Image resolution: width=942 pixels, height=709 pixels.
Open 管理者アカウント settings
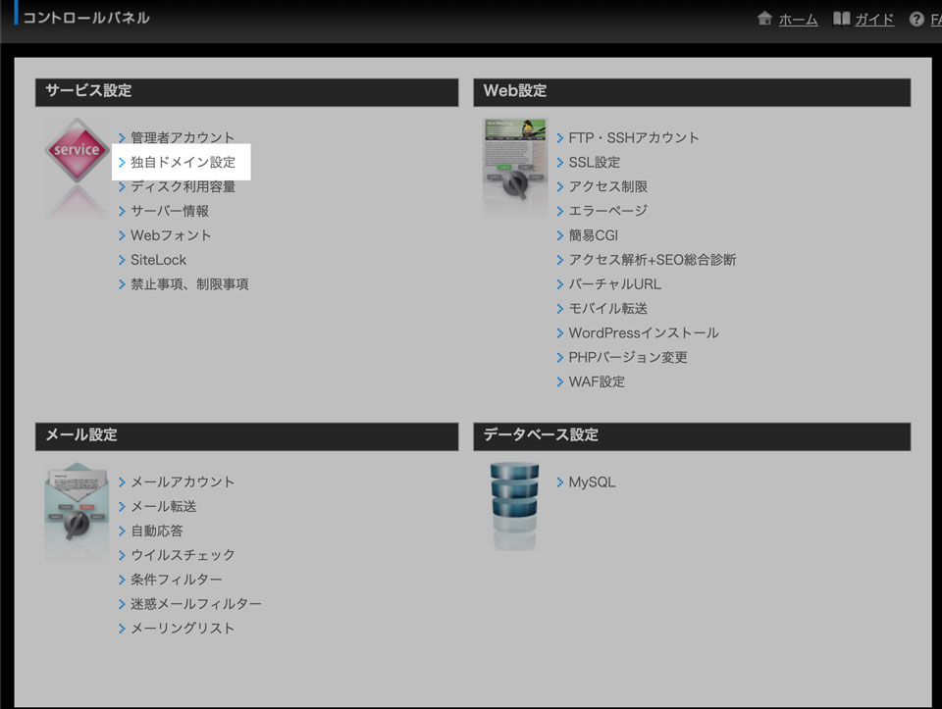pyautogui.click(x=183, y=137)
